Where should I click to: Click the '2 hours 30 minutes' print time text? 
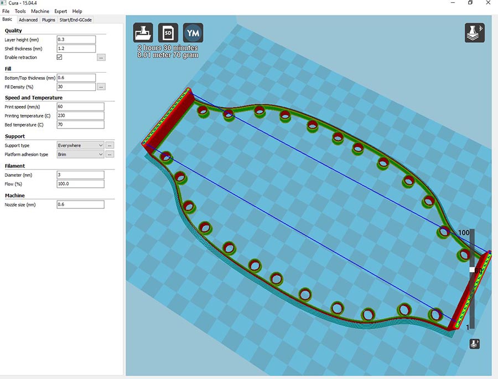[168, 48]
